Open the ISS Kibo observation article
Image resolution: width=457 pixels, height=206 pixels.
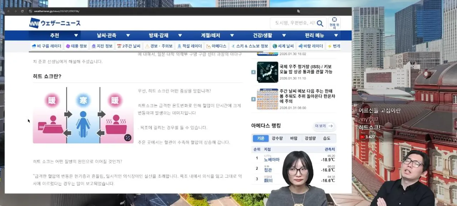(306, 69)
